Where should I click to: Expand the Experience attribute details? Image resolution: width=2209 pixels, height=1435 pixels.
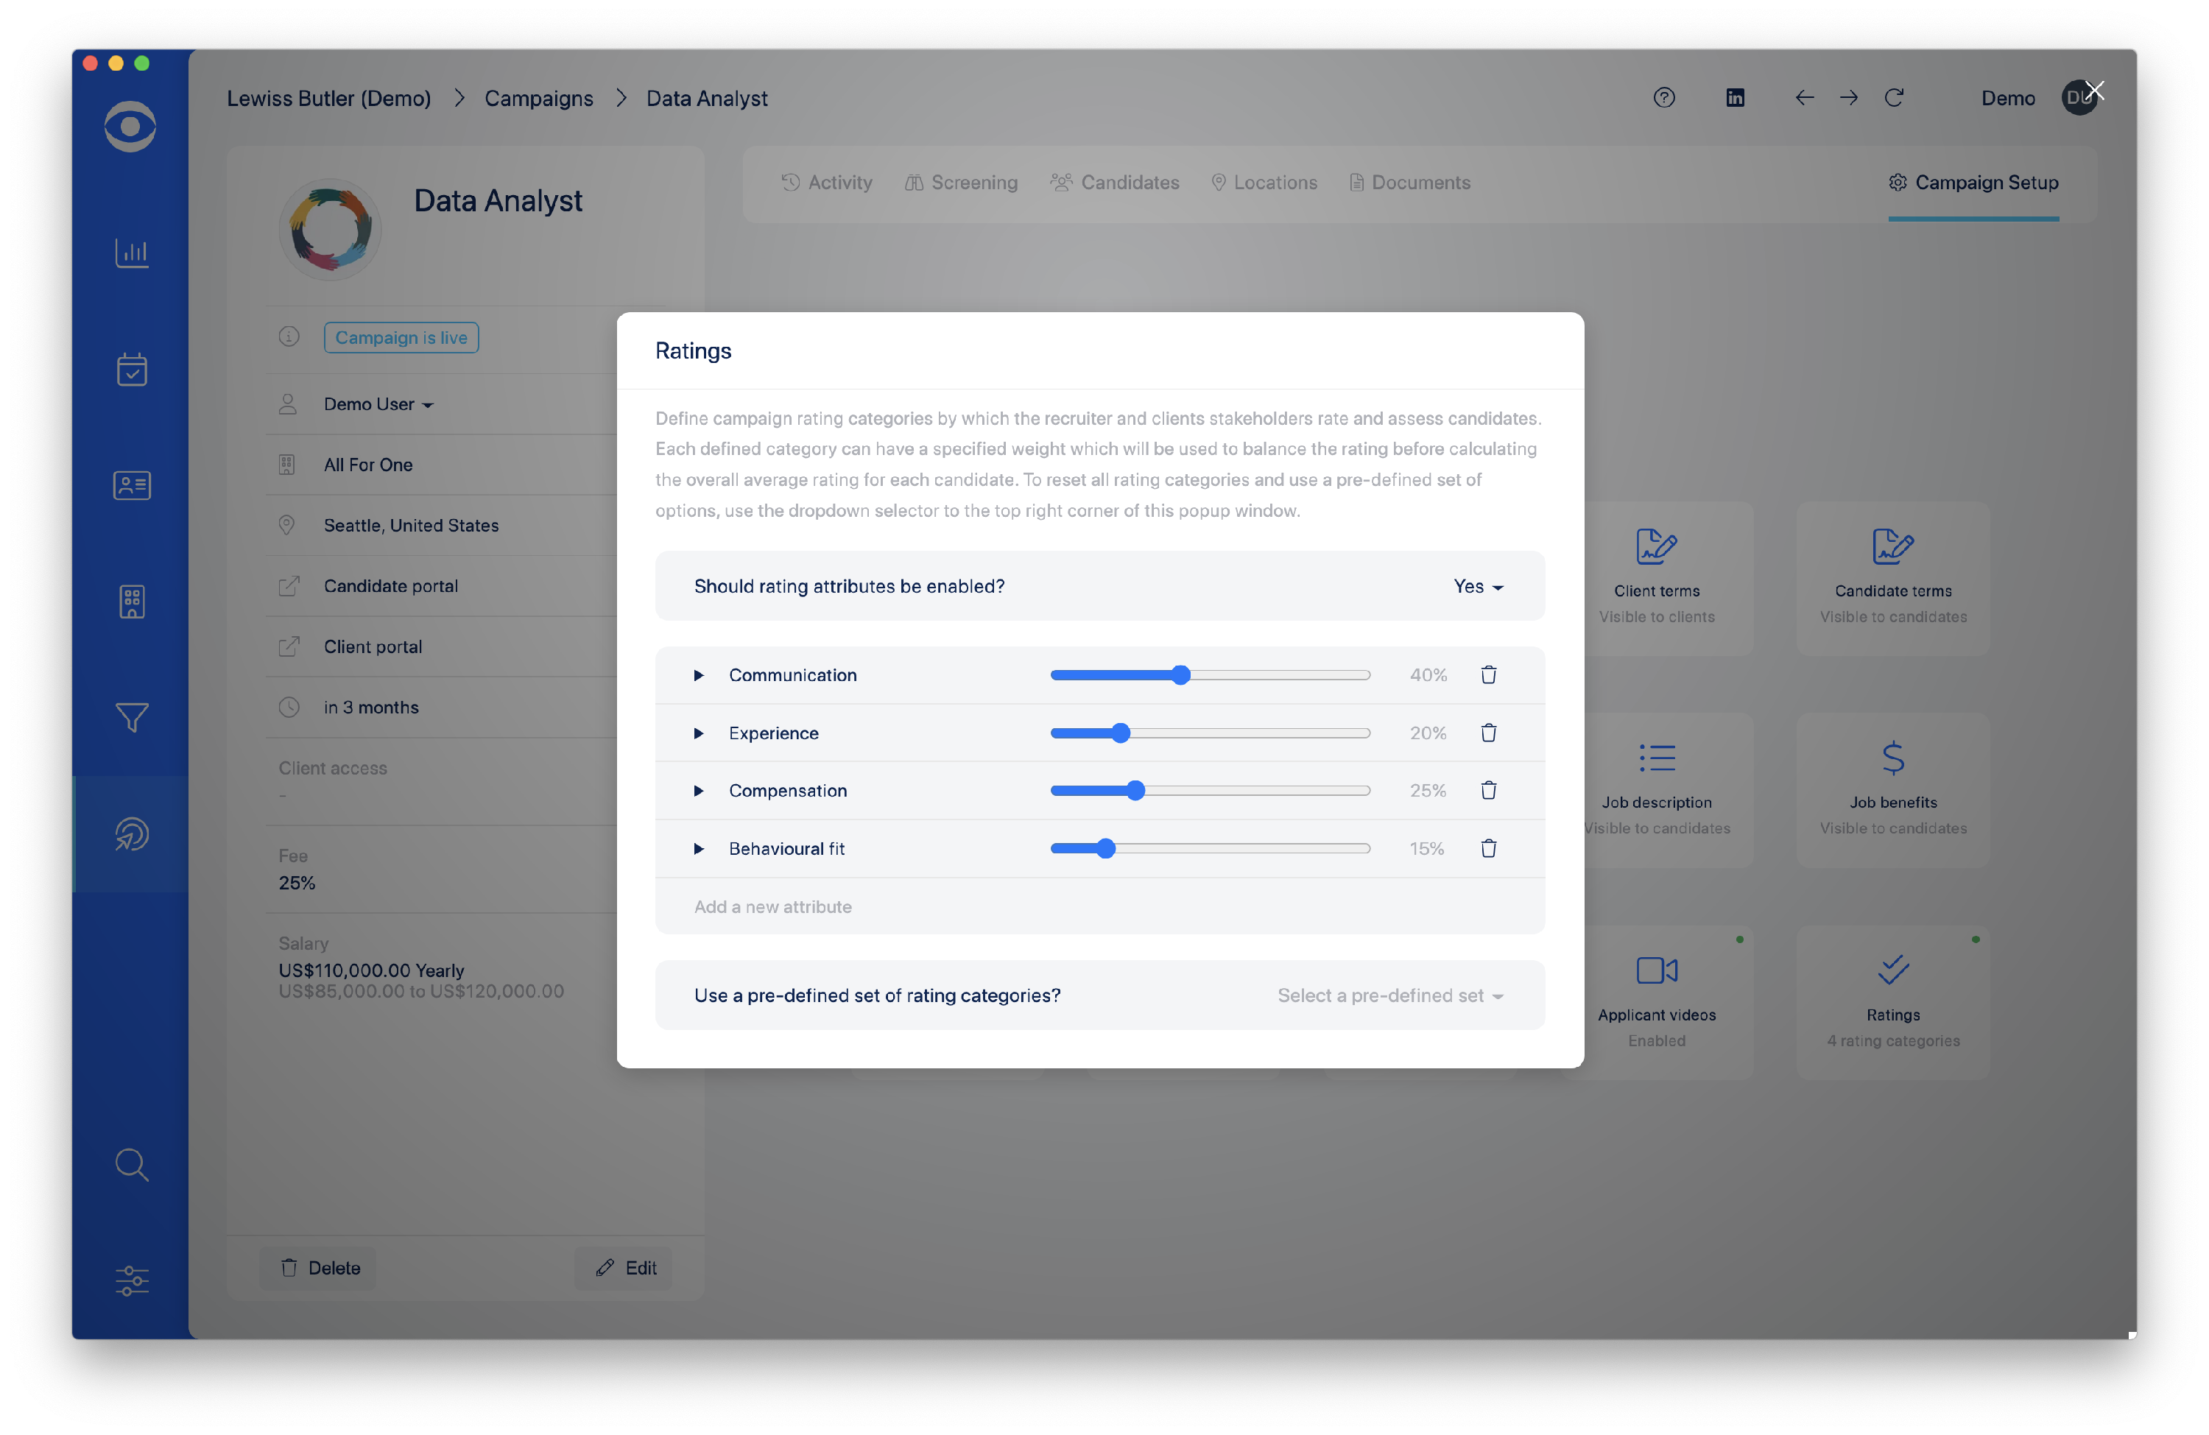point(698,733)
